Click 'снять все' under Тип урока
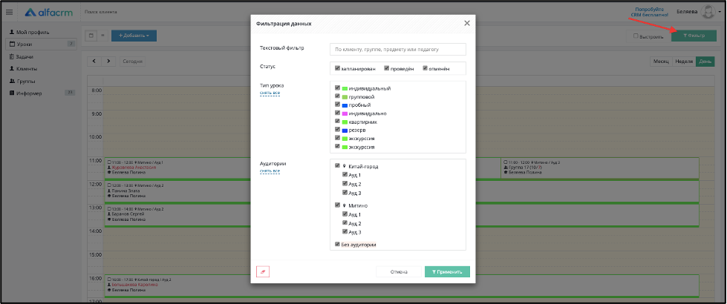 (x=270, y=93)
